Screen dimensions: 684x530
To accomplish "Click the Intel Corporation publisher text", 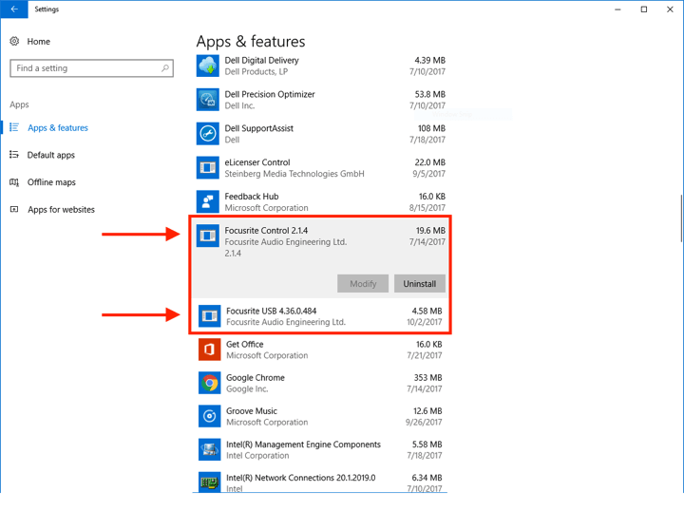I will (x=257, y=455).
